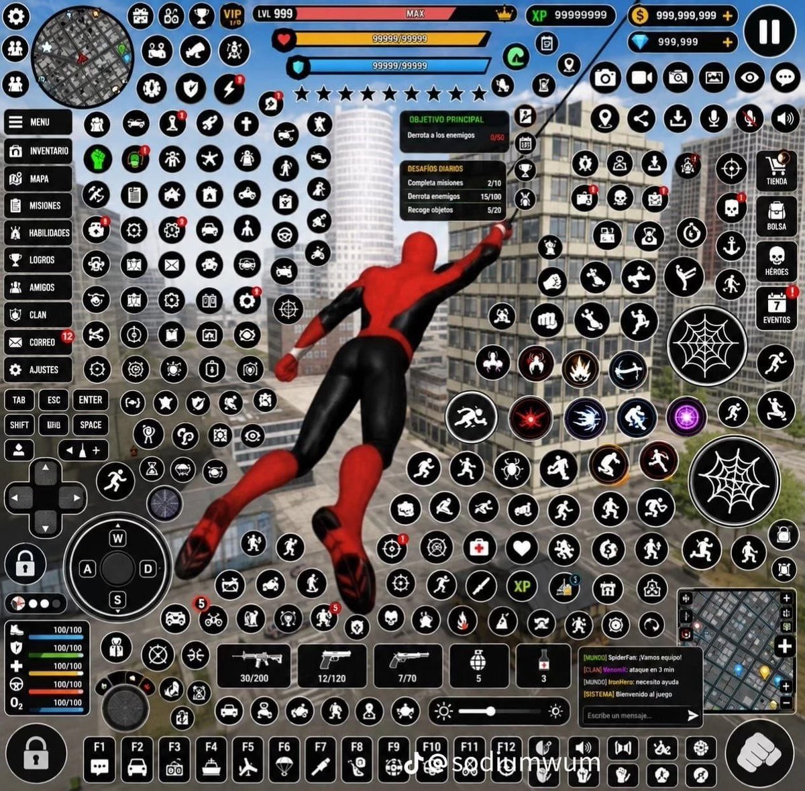805x791 pixels.
Task: Click the SPACE key button
Action: (91, 425)
